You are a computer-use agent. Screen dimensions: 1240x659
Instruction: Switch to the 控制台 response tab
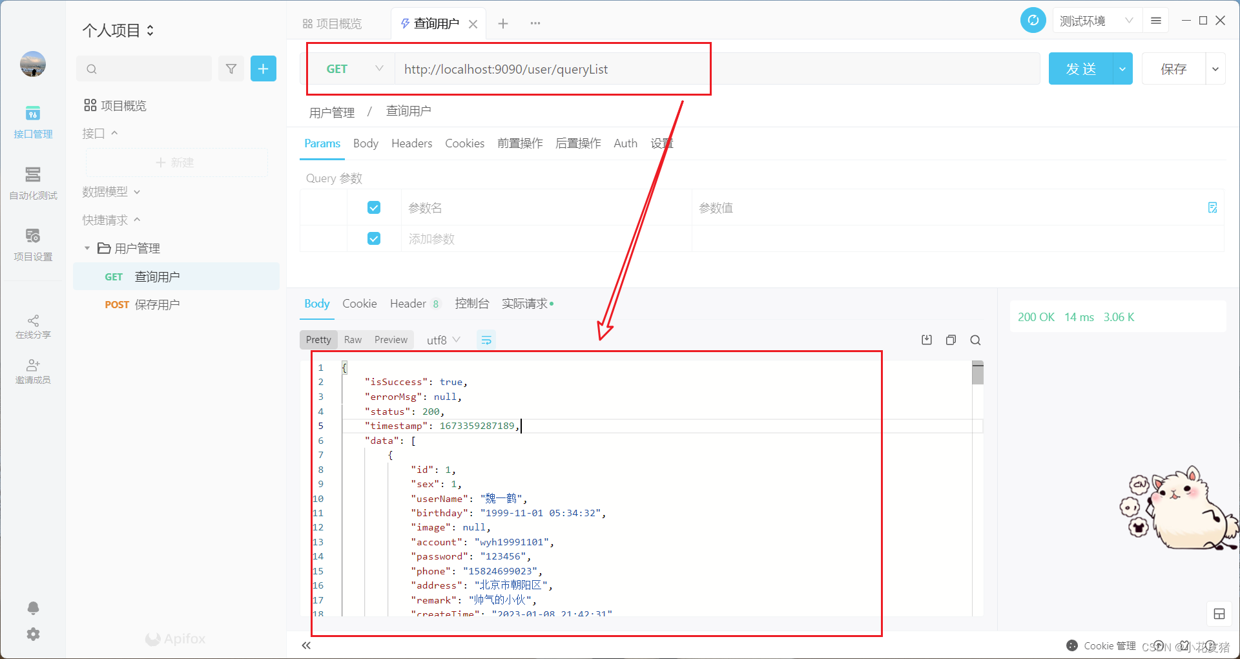(x=472, y=304)
